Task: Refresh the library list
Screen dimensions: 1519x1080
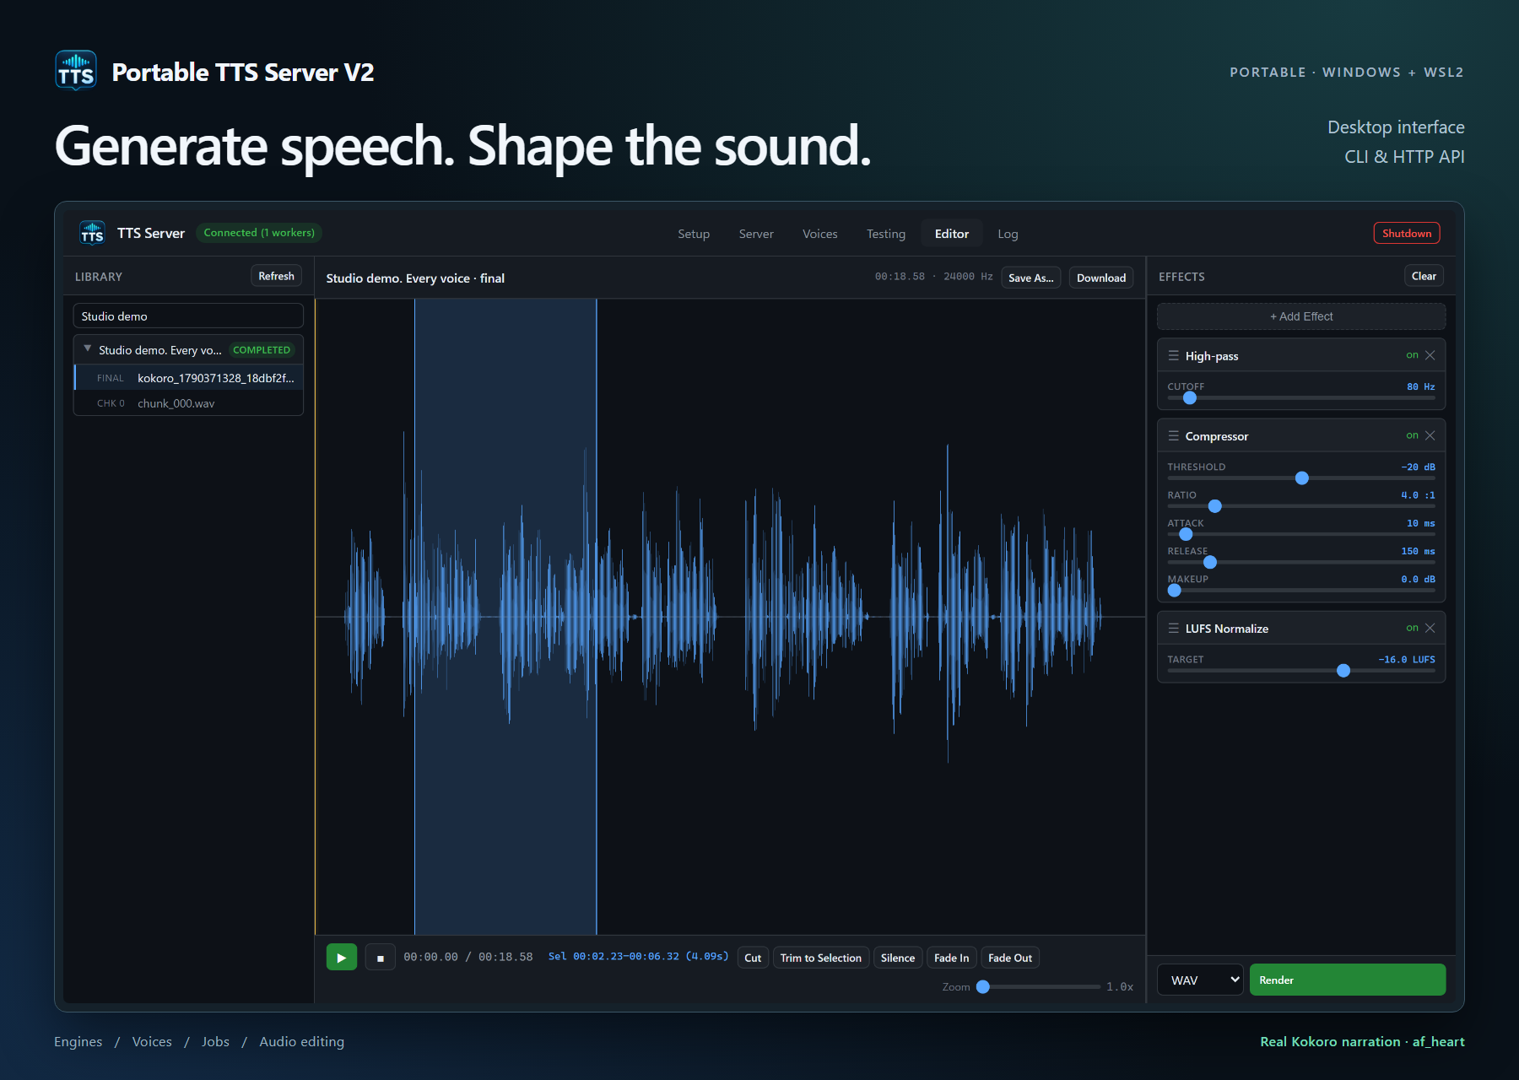Action: 276,276
